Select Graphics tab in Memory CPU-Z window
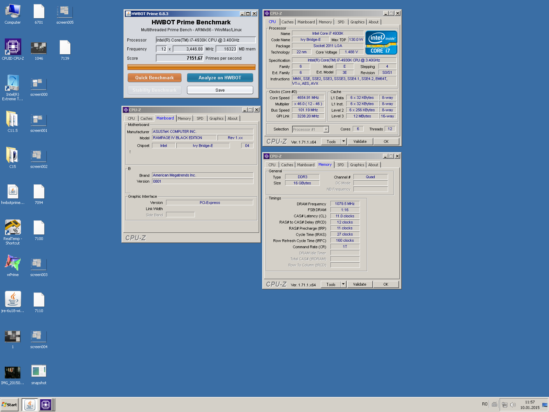 tap(357, 165)
